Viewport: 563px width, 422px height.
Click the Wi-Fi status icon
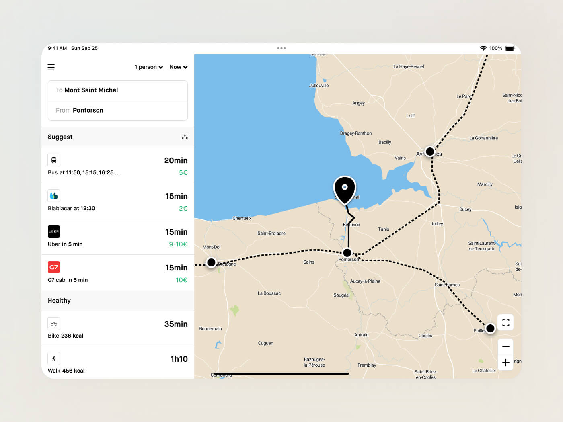pos(483,48)
